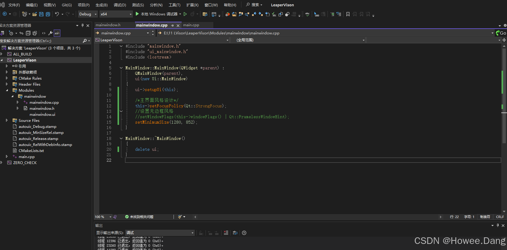The image size is (507, 250).
Task: Select CMakeLists.txt in Solution Explorer
Action: (x=31, y=150)
